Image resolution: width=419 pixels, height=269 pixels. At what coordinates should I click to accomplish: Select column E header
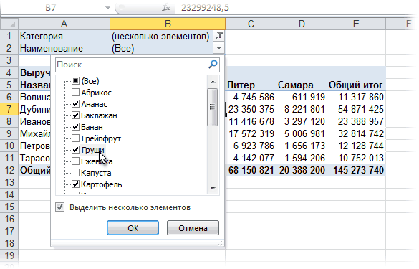356,24
